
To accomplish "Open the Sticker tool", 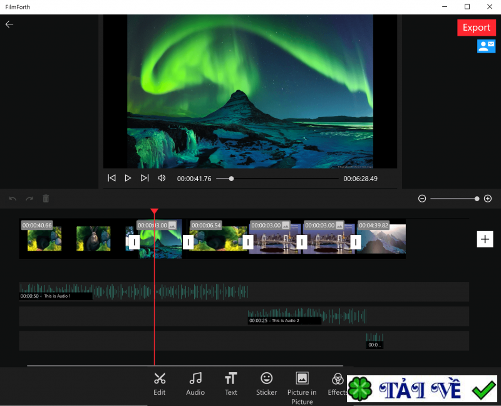I will pyautogui.click(x=267, y=383).
